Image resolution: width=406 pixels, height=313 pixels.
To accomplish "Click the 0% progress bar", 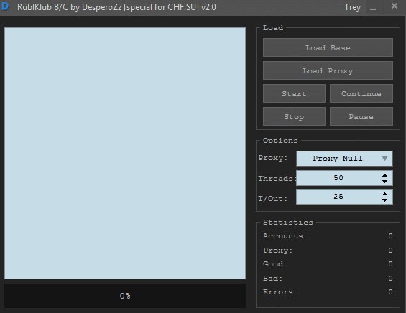I will point(125,295).
